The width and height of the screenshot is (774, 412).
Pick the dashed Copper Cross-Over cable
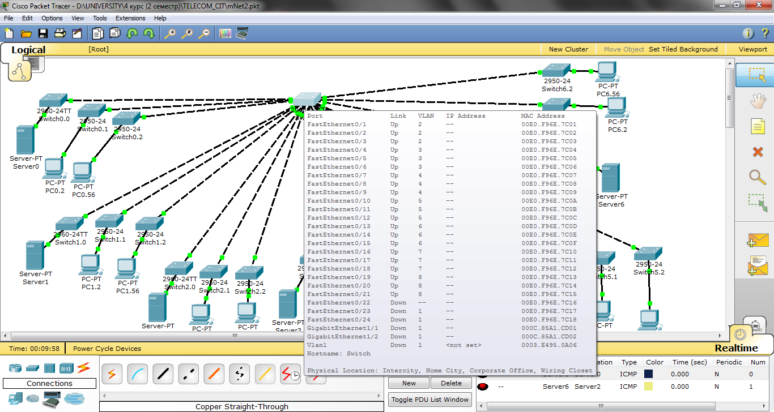188,374
